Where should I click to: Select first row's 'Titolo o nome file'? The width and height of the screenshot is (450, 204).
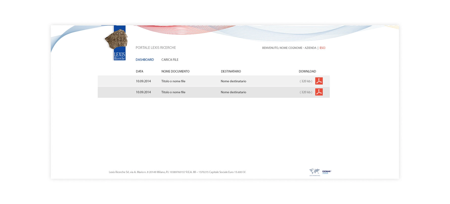pyautogui.click(x=173, y=81)
